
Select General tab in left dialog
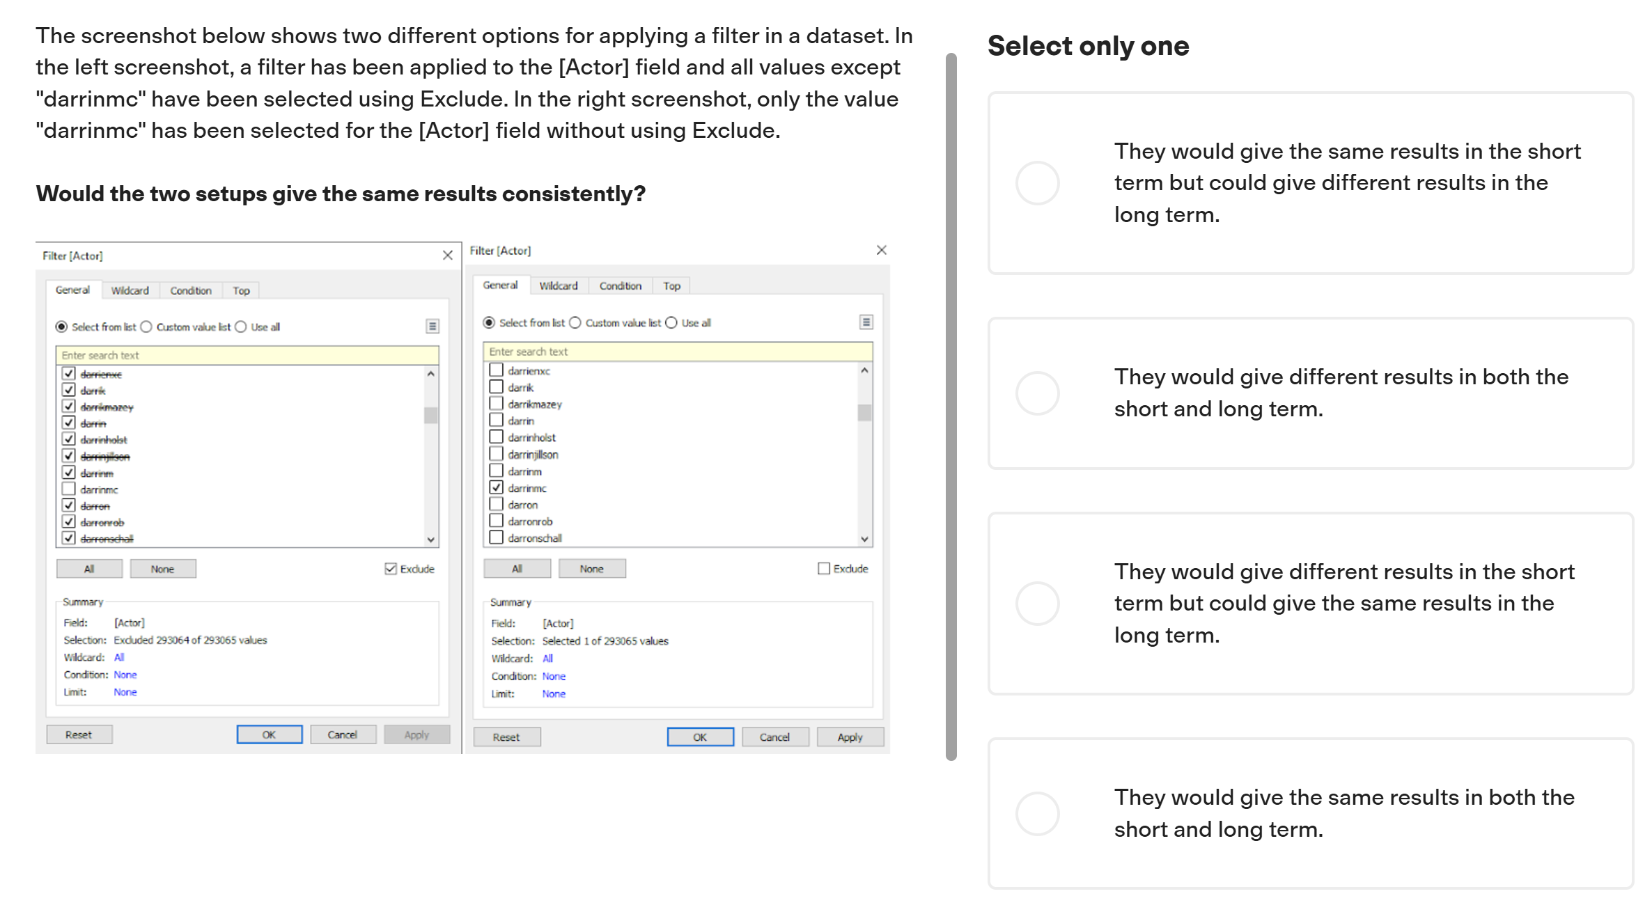pyautogui.click(x=73, y=290)
